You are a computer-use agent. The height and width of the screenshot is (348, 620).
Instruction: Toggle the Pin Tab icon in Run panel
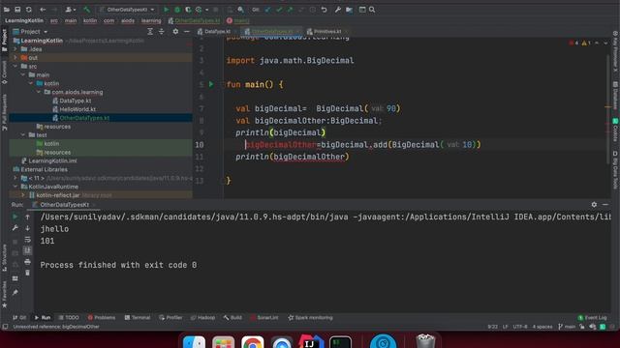click(15, 293)
